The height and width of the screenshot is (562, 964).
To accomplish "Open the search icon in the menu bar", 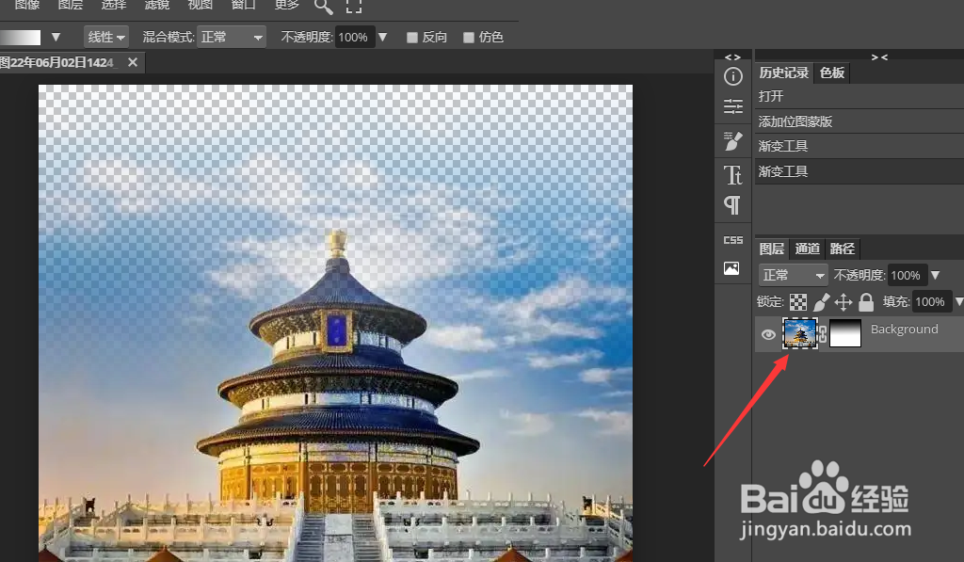I will pos(322,8).
